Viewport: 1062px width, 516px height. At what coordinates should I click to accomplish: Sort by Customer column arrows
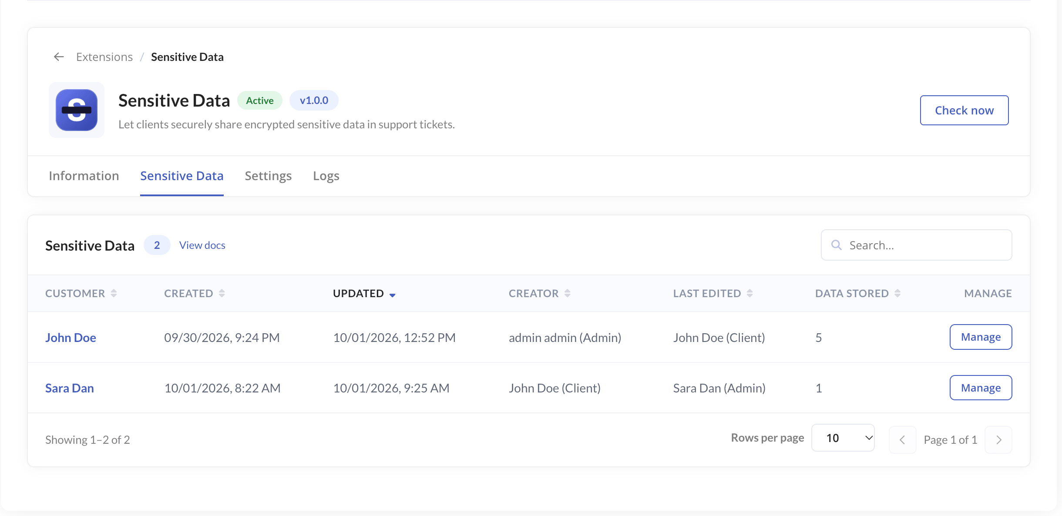coord(114,293)
